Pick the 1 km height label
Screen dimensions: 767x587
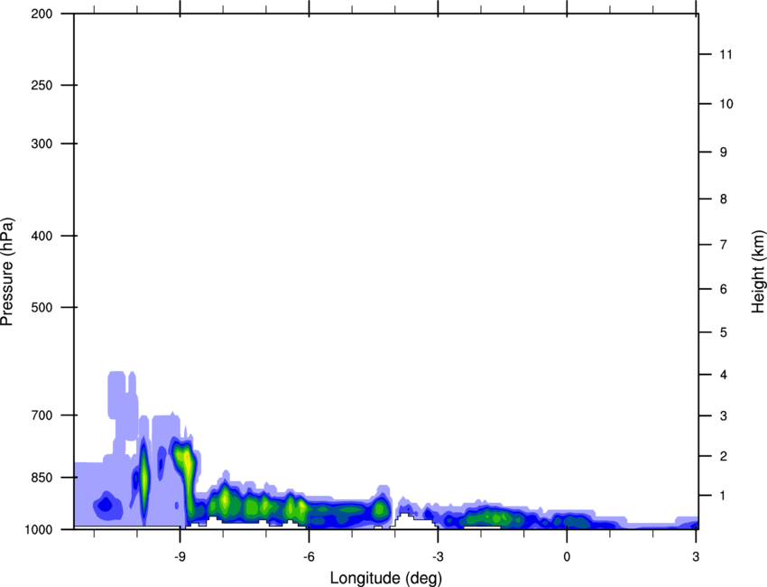point(723,496)
